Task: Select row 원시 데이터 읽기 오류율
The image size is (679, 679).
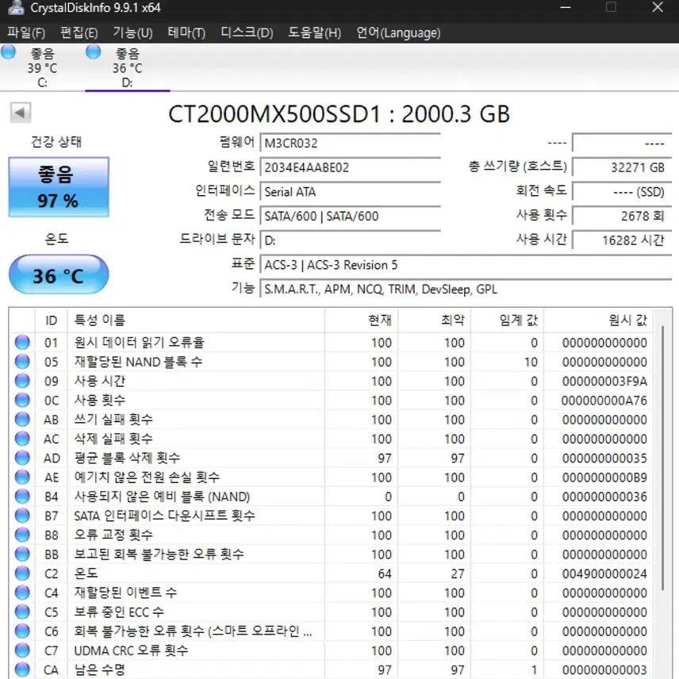Action: point(332,342)
